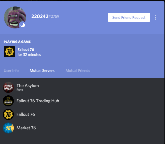Select the Mutual Servers tab

pyautogui.click(x=42, y=70)
